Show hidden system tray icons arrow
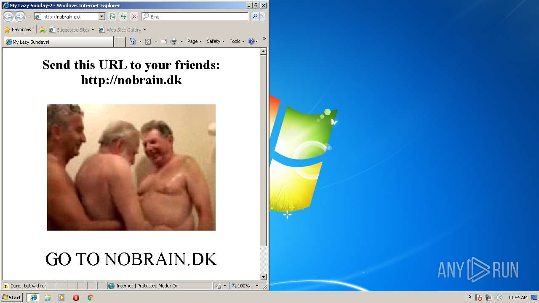The height and width of the screenshot is (303, 539). tap(470, 298)
